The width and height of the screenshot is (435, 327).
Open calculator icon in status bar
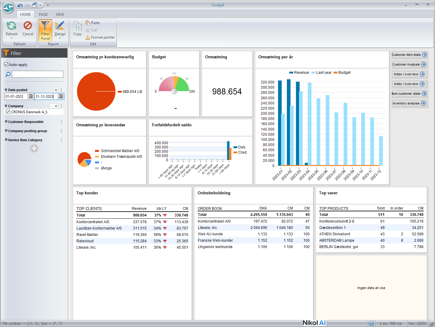tap(371, 324)
